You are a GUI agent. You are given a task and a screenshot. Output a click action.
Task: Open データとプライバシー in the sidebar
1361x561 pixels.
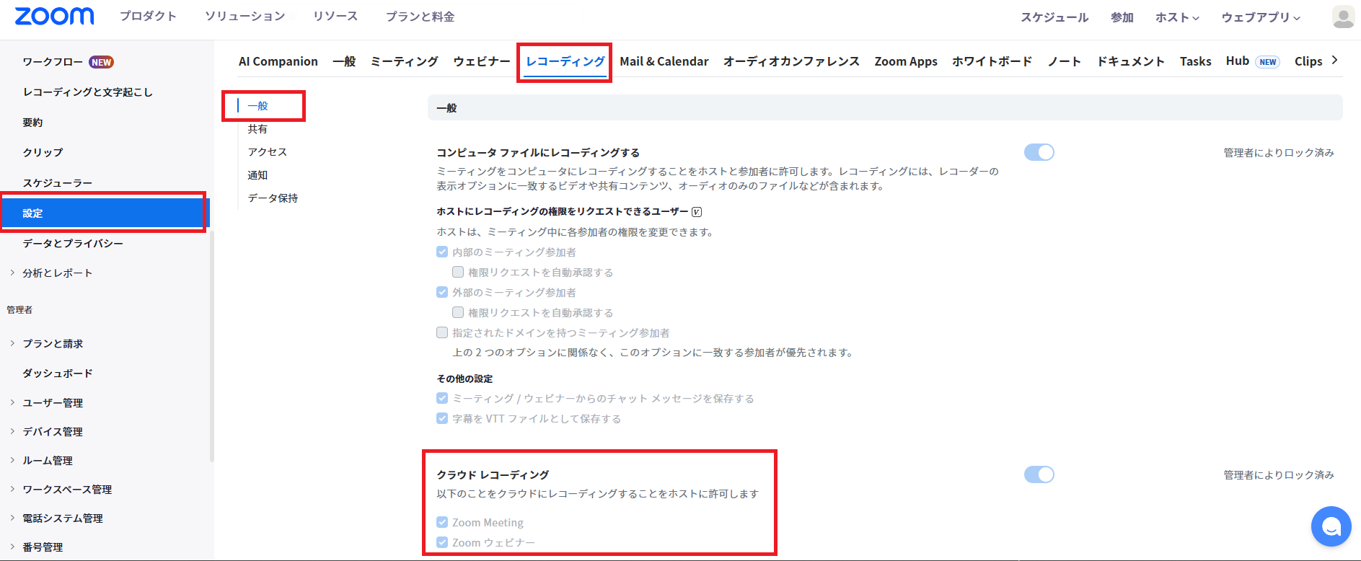pyautogui.click(x=73, y=243)
